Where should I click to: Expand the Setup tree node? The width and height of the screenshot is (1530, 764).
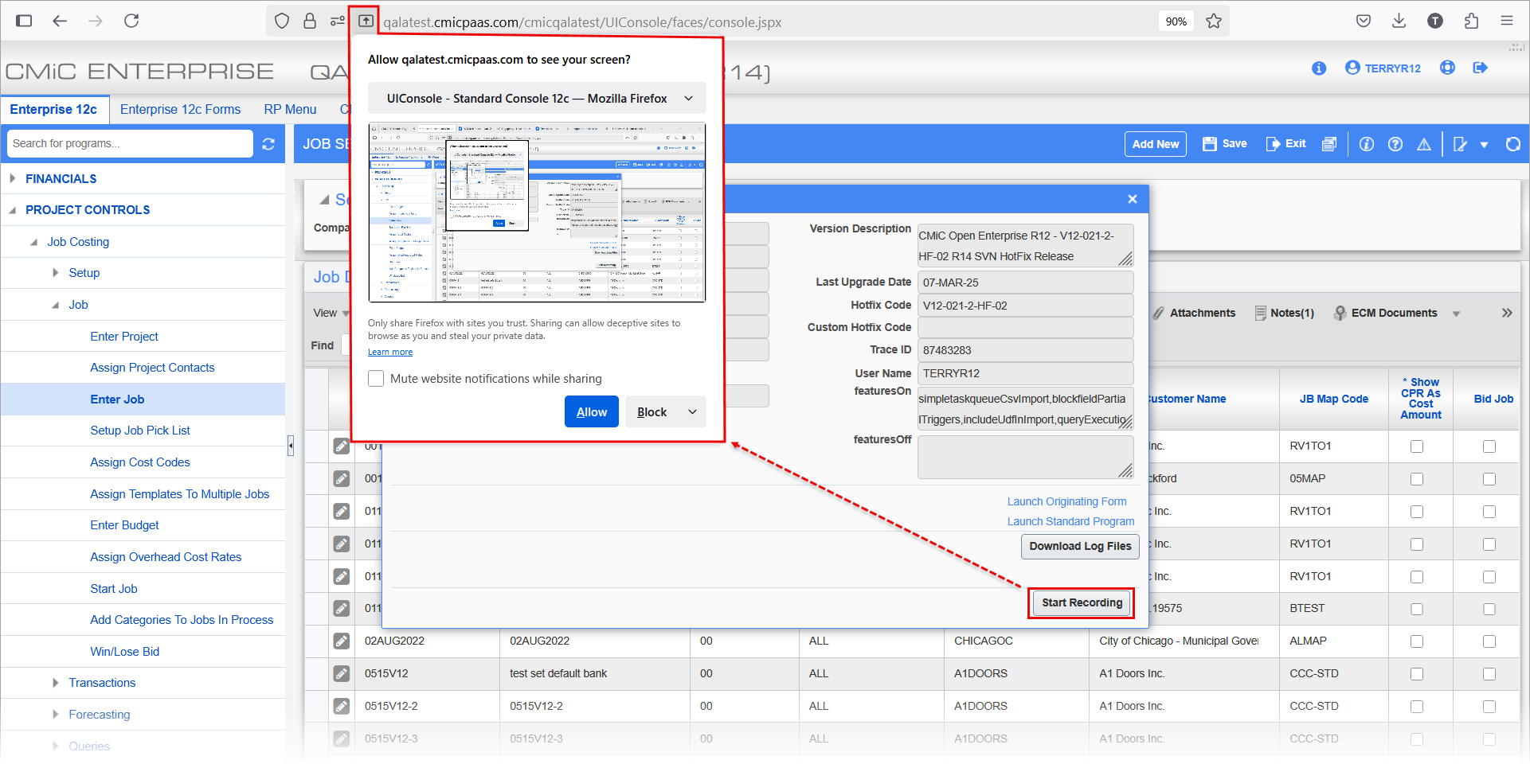coord(55,273)
